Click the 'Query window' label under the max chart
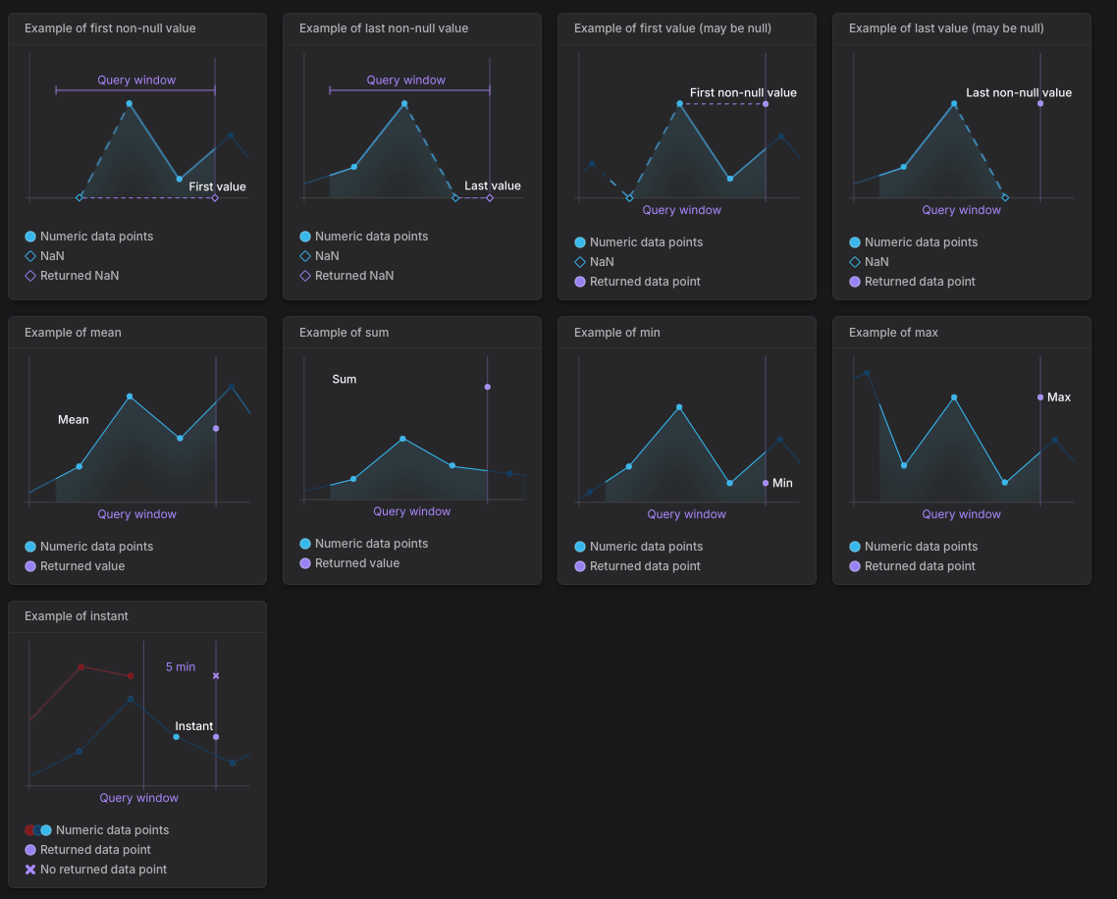This screenshot has width=1117, height=899. pos(961,514)
